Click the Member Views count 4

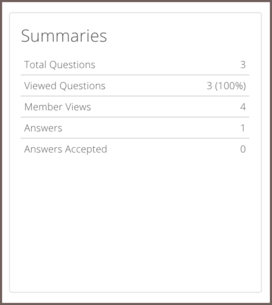click(243, 107)
